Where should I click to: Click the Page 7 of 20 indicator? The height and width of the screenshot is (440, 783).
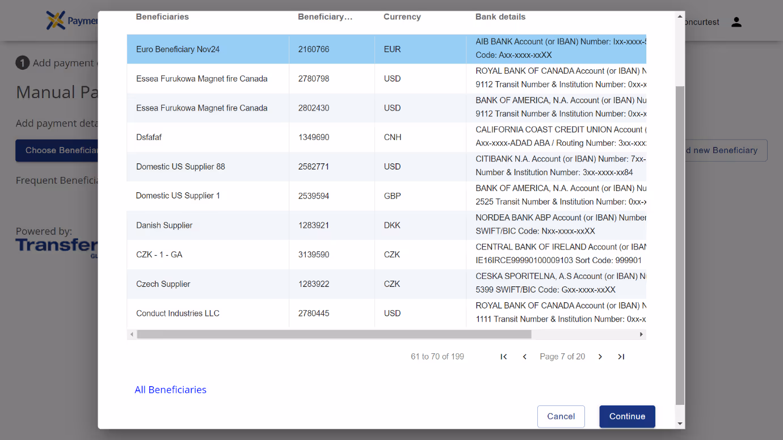pos(562,357)
